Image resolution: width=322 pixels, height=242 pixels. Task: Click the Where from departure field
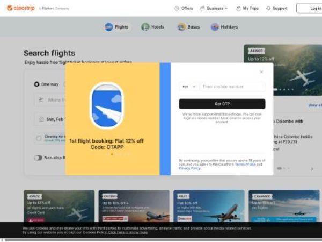pos(50,100)
